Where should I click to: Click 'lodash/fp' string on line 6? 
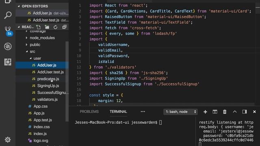click(165, 34)
